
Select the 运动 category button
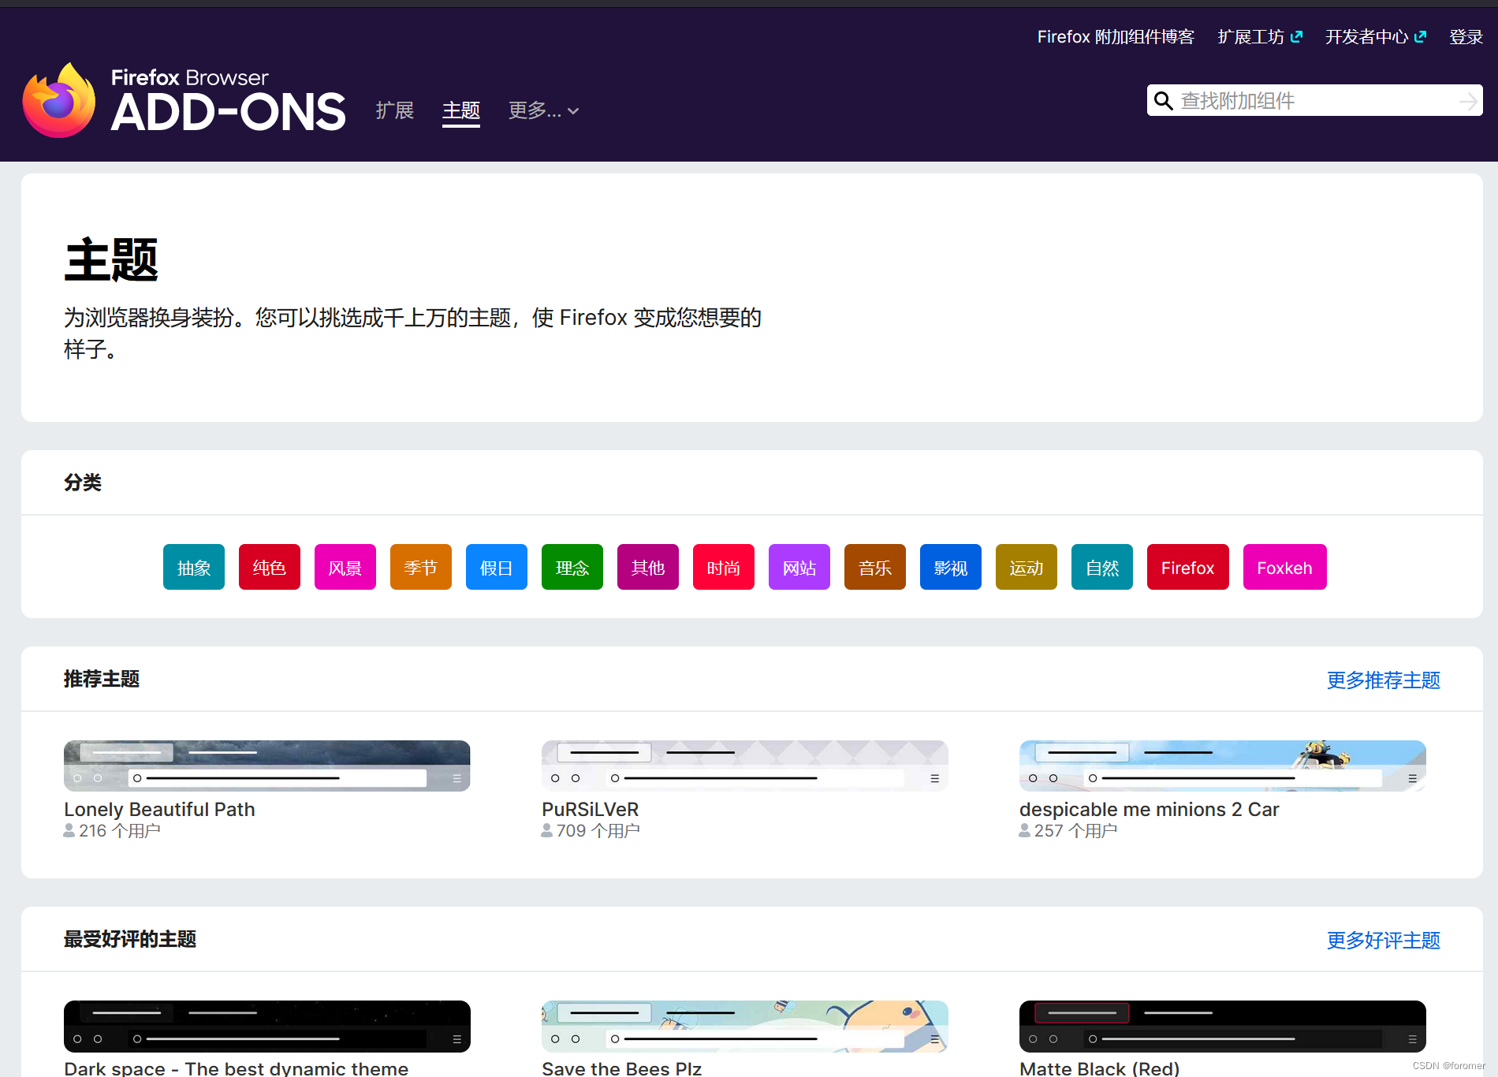pyautogui.click(x=1027, y=567)
